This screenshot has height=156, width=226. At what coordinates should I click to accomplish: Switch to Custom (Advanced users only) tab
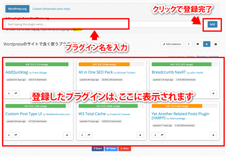coord(51,9)
